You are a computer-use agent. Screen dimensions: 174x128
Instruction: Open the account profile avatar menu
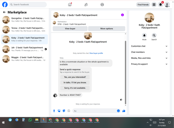167,5
